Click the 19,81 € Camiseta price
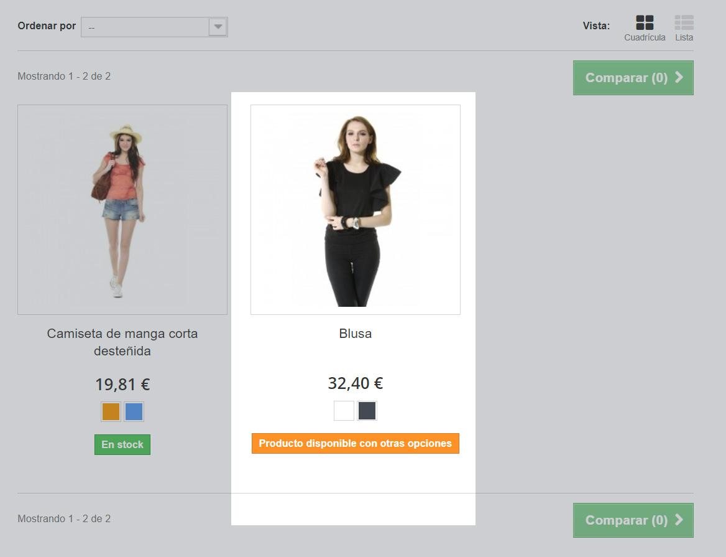The image size is (726, 557). 122,385
